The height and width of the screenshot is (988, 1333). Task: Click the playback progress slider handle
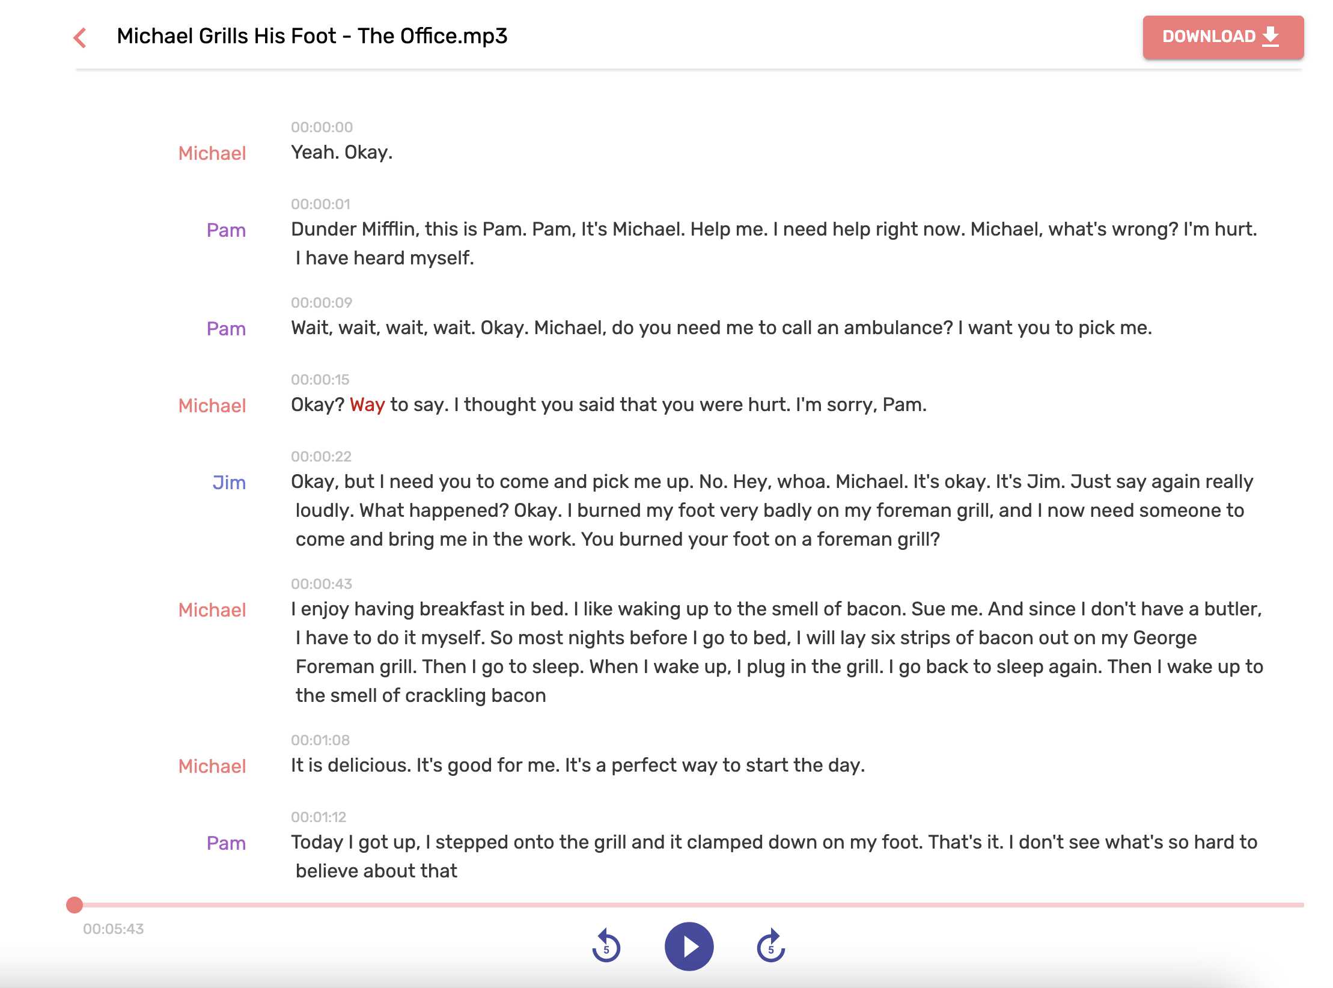pyautogui.click(x=75, y=904)
